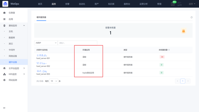199x112 pixels.
Task: Open 网络设备 in the sidebar
Action: point(13,56)
